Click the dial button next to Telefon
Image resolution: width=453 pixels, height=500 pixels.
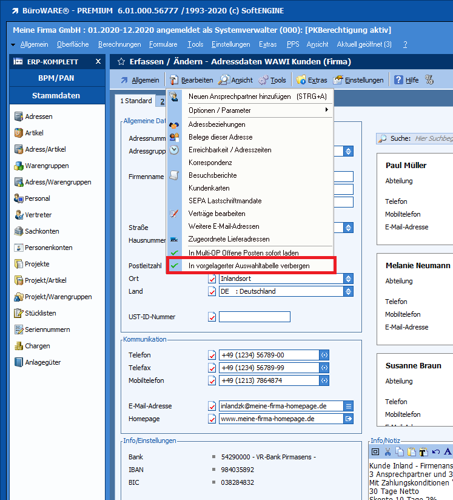[x=324, y=355]
